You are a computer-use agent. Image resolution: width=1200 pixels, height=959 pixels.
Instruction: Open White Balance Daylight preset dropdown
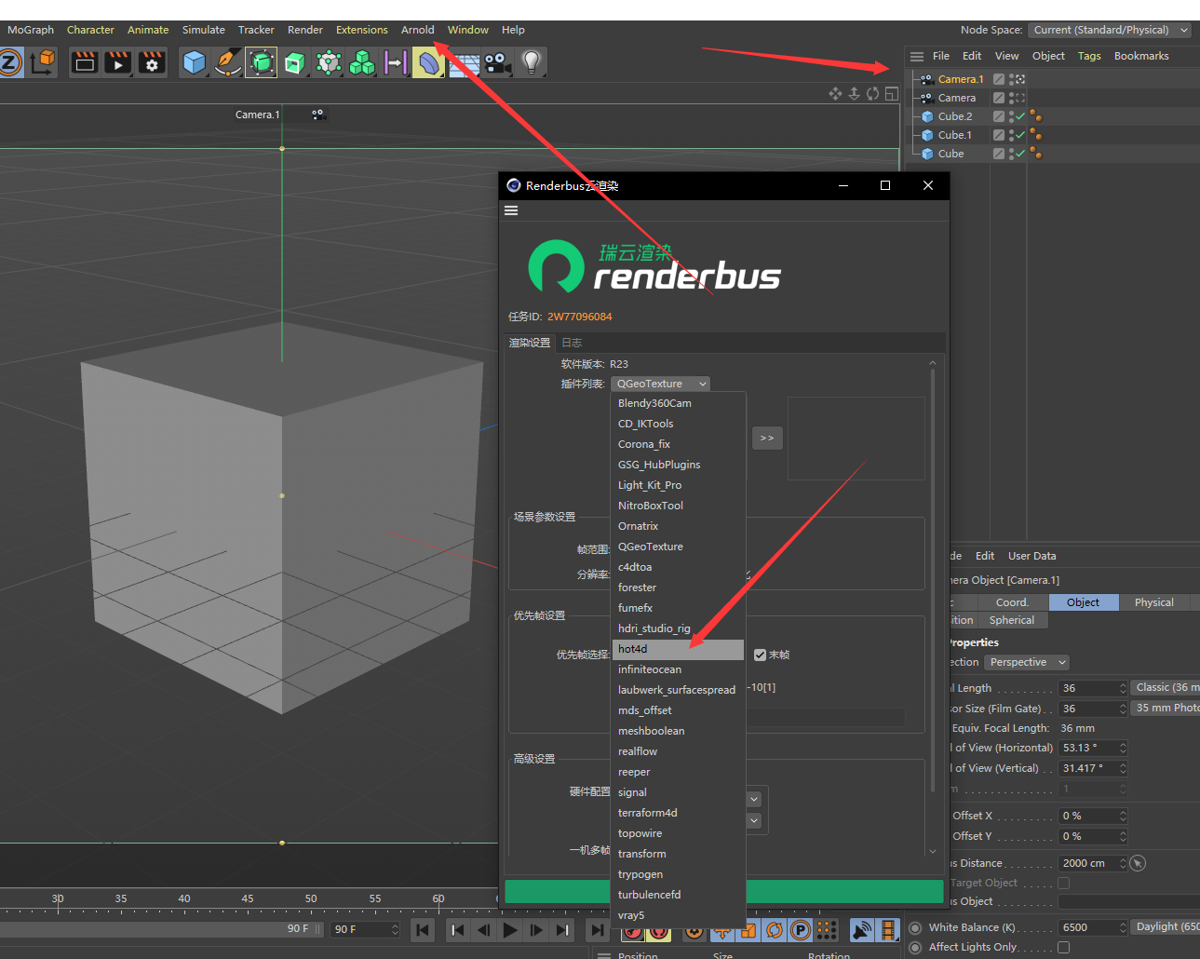pos(1166,926)
